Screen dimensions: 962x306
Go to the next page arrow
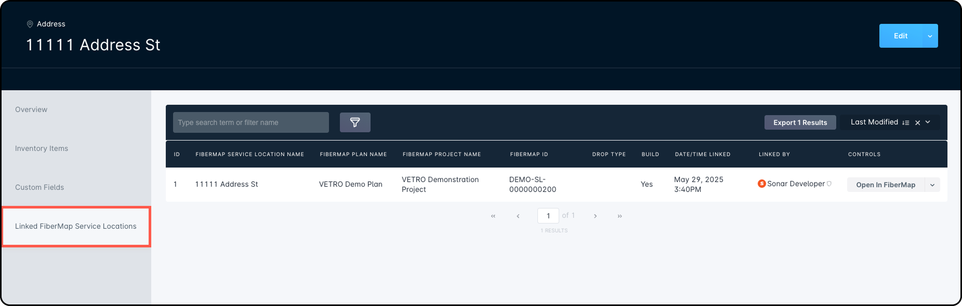pos(595,216)
